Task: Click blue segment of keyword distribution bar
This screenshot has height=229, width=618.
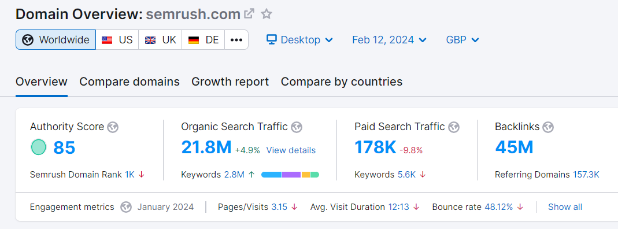Action: coord(272,175)
